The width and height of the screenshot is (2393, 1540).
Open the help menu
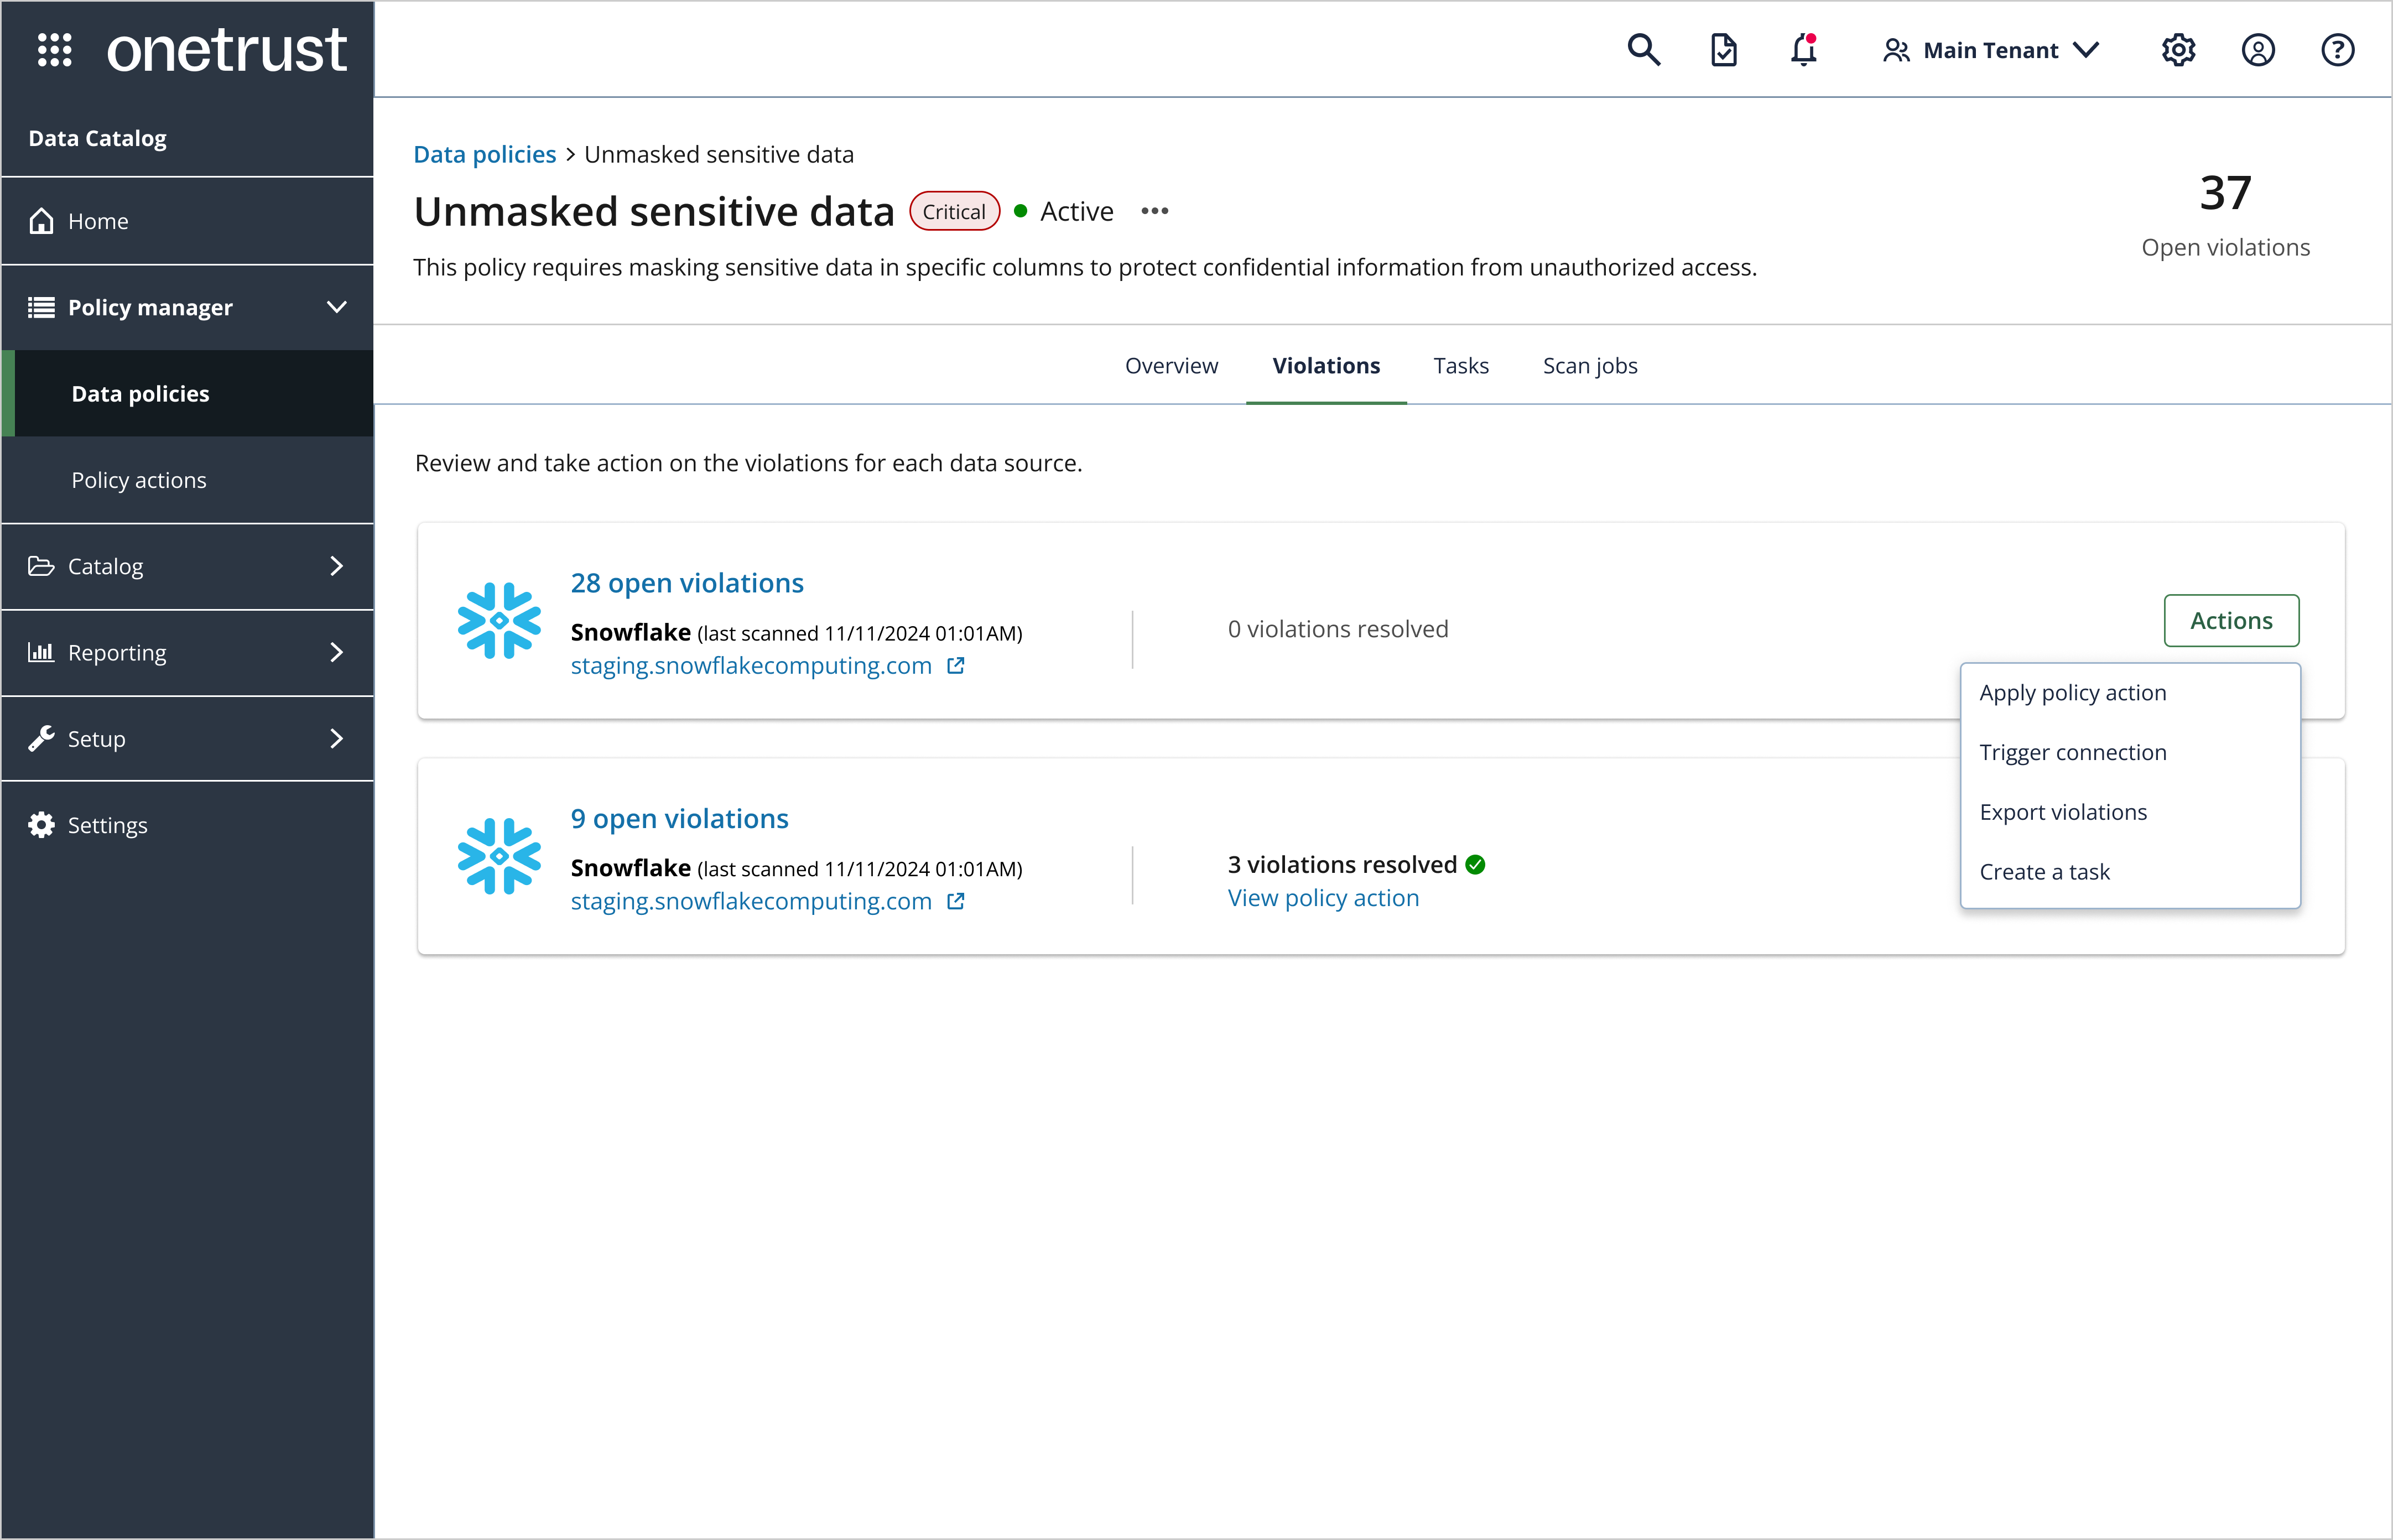coord(2337,49)
